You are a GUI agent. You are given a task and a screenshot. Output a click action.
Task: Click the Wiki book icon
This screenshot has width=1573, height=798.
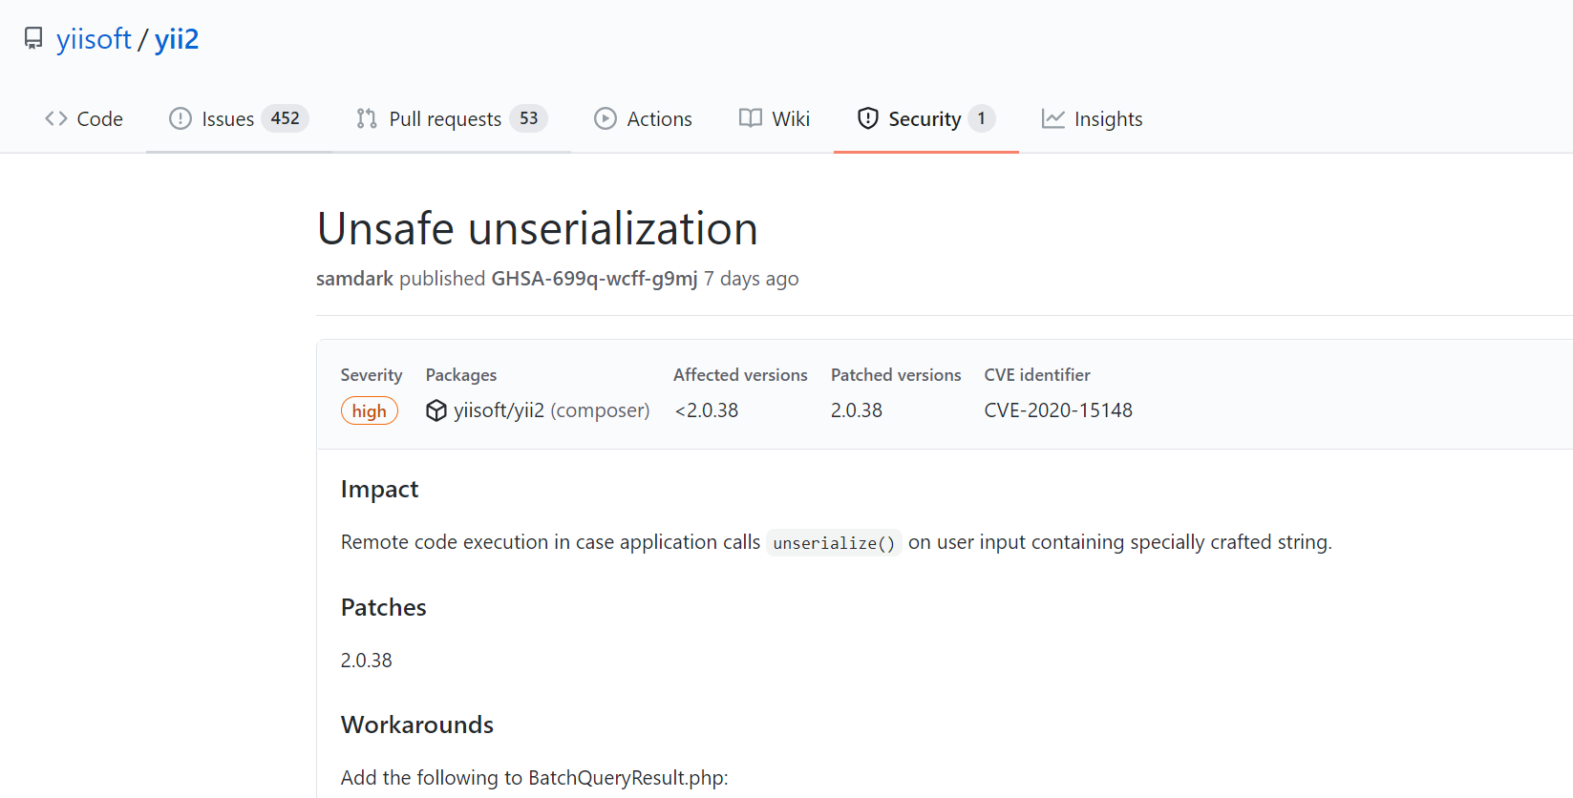[x=751, y=118]
